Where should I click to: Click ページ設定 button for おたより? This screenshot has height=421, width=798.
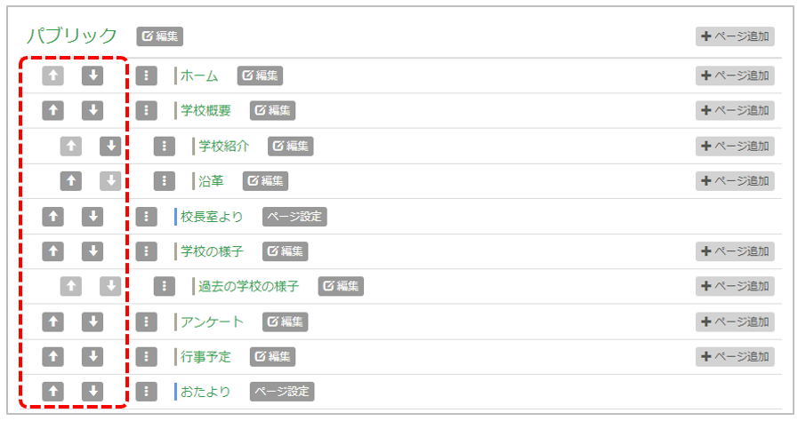(x=282, y=392)
